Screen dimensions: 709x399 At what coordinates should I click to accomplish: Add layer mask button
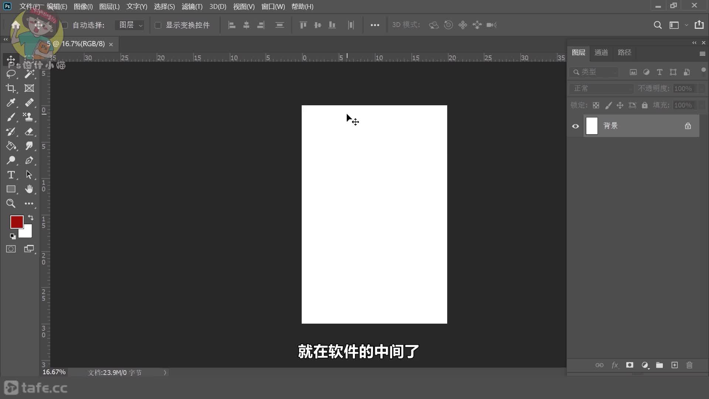(x=630, y=365)
